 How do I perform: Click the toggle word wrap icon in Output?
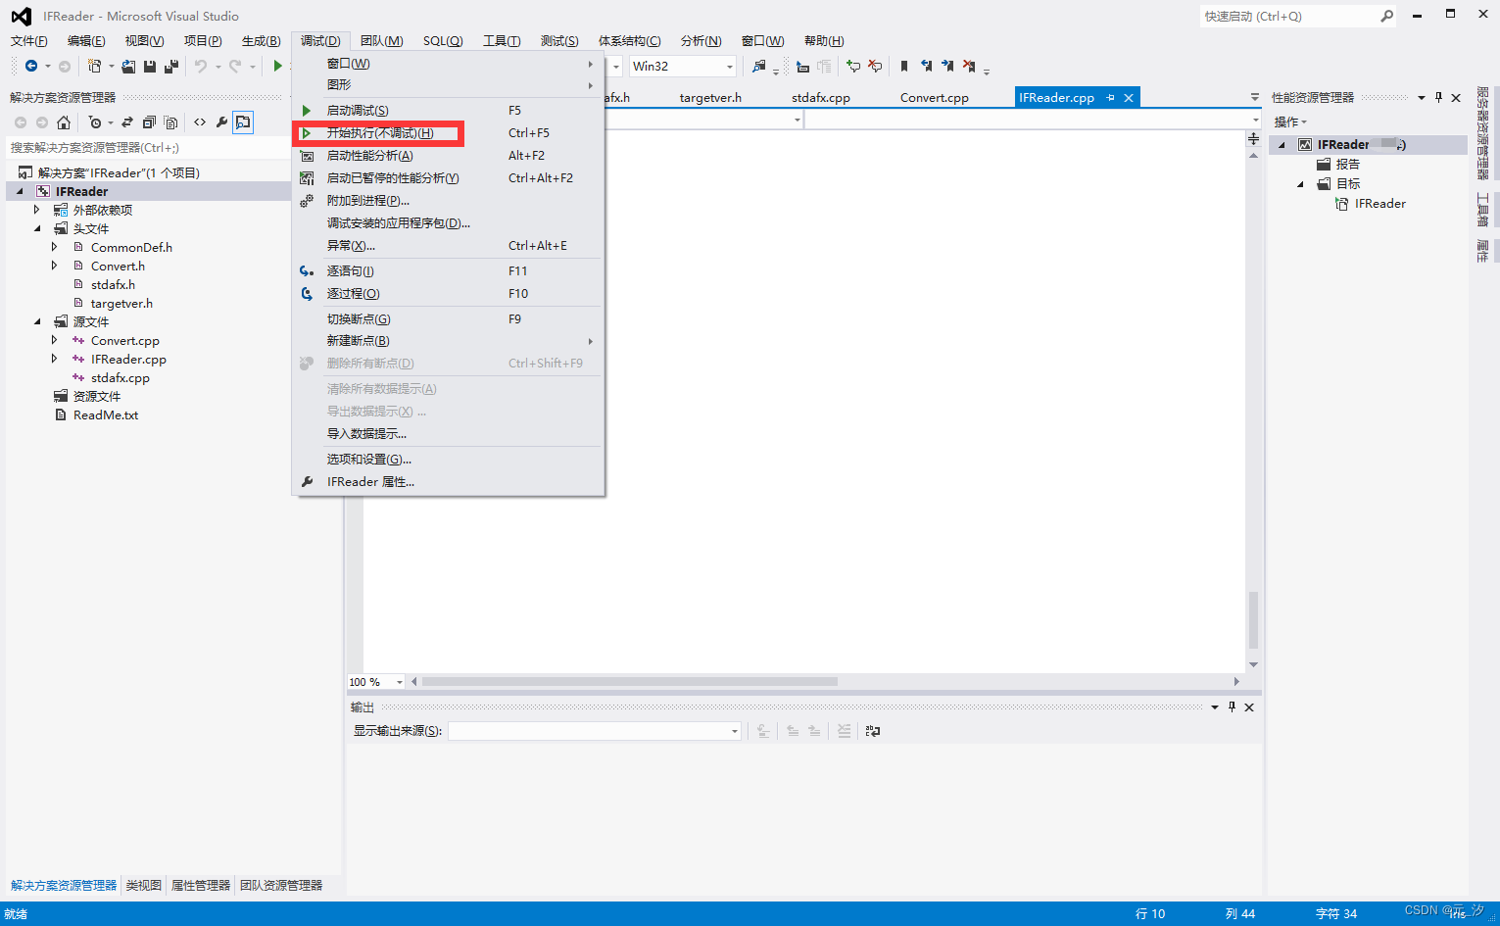(873, 731)
